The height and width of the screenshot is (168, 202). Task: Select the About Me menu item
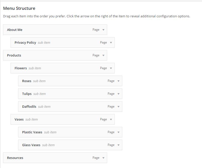pos(55,30)
